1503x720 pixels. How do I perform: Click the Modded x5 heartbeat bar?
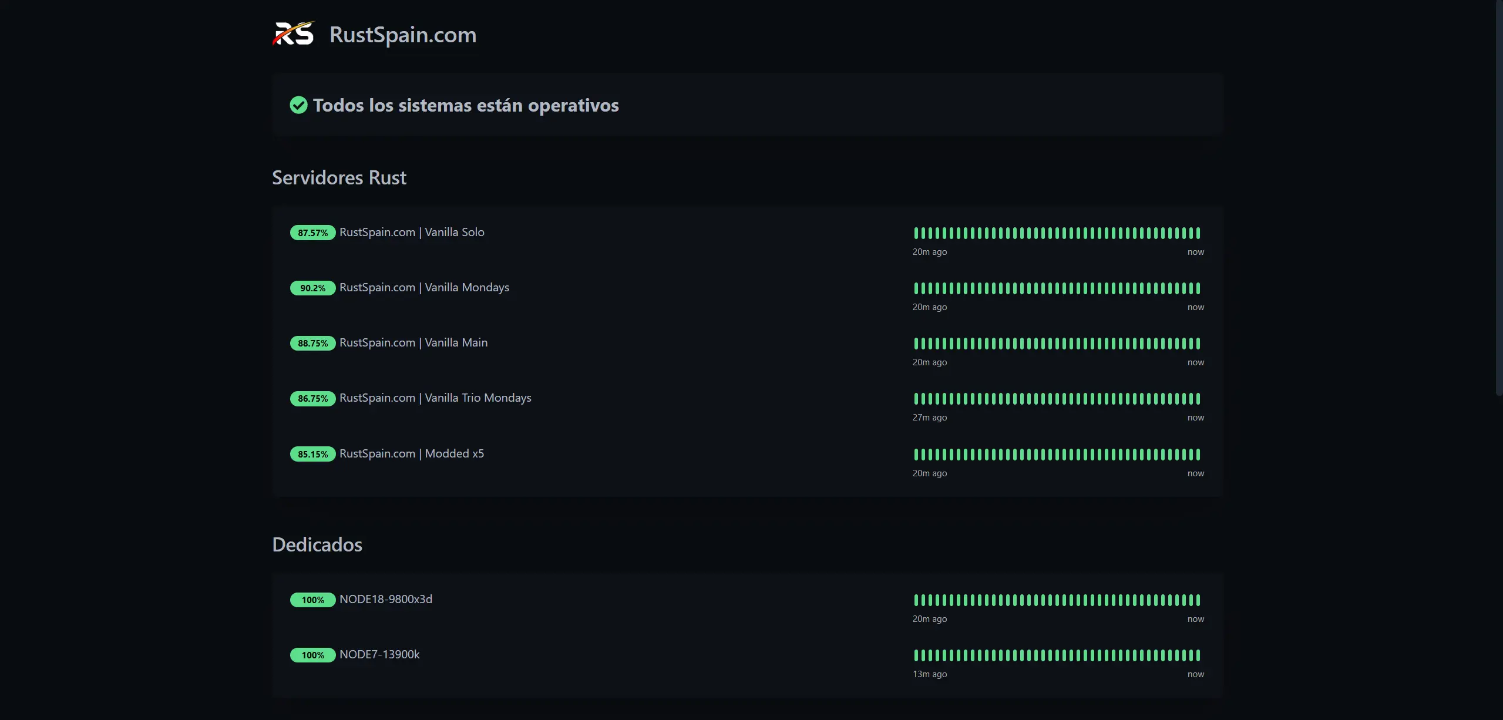(1057, 455)
